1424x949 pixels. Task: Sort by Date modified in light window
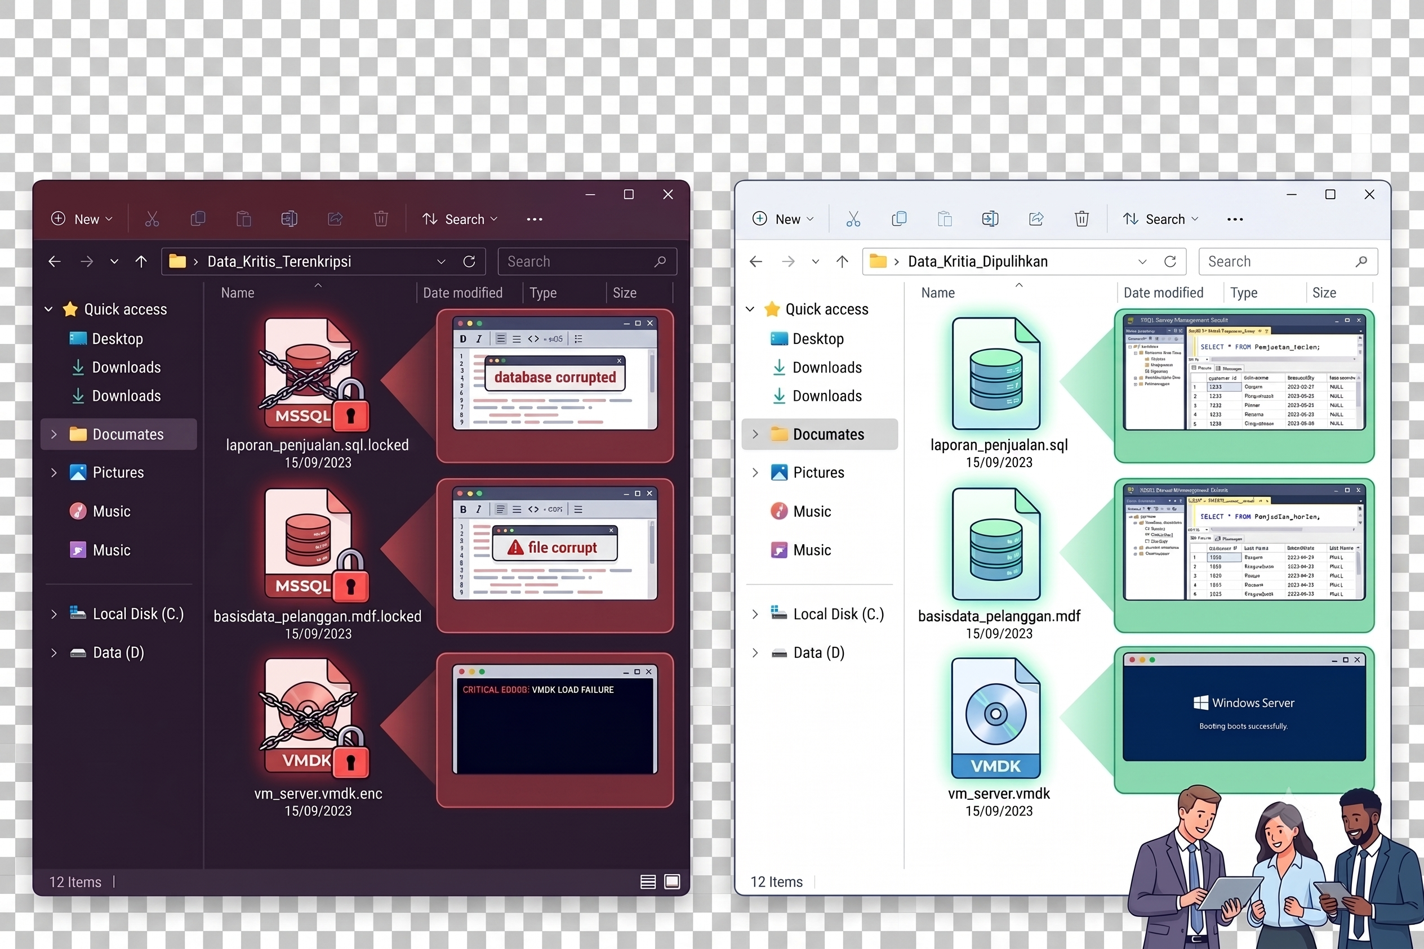click(1164, 293)
